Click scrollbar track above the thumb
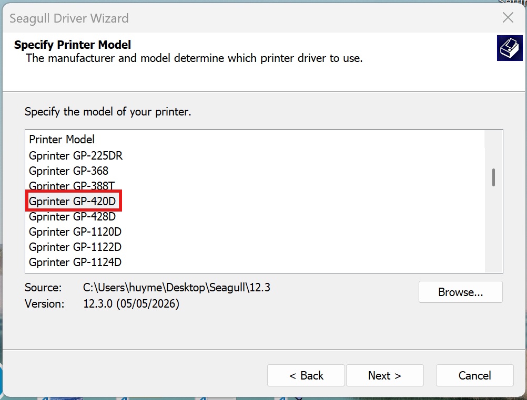The height and width of the screenshot is (400, 527). [x=493, y=149]
